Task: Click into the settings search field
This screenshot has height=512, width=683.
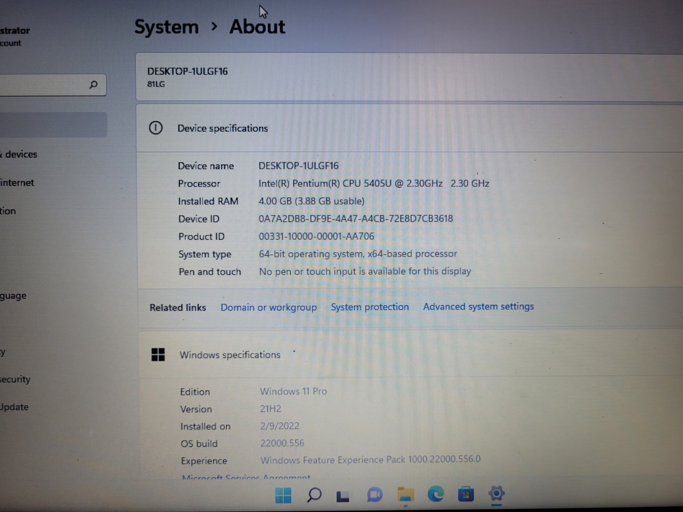Action: [53, 85]
